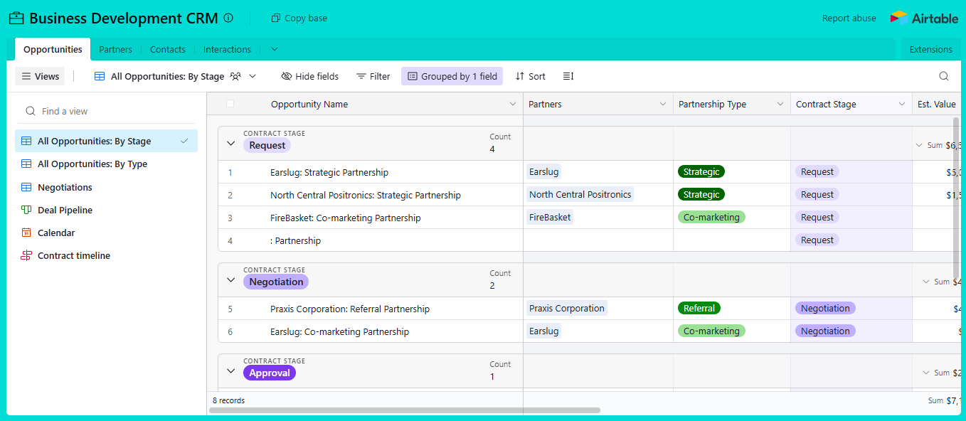The width and height of the screenshot is (966, 421).
Task: Click the horizontal scrollbar
Action: pyautogui.click(x=405, y=410)
